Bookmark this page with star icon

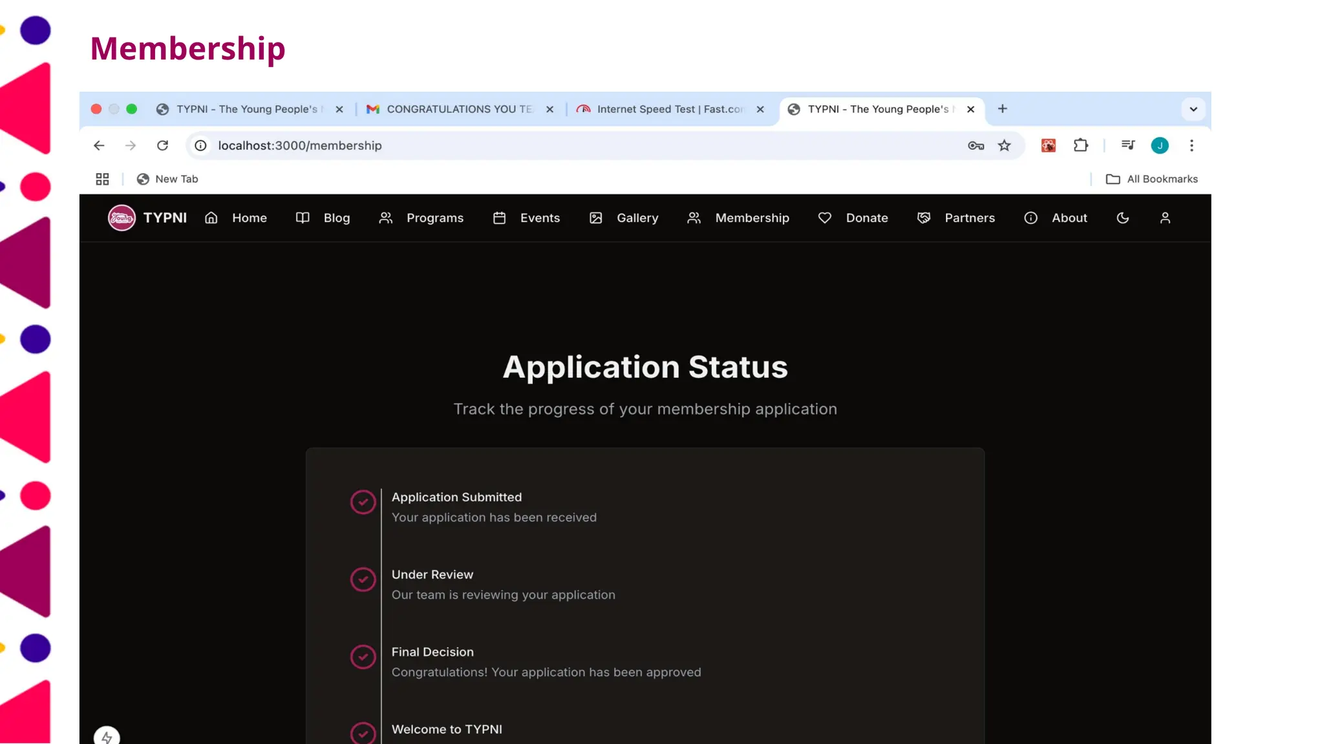point(1004,146)
